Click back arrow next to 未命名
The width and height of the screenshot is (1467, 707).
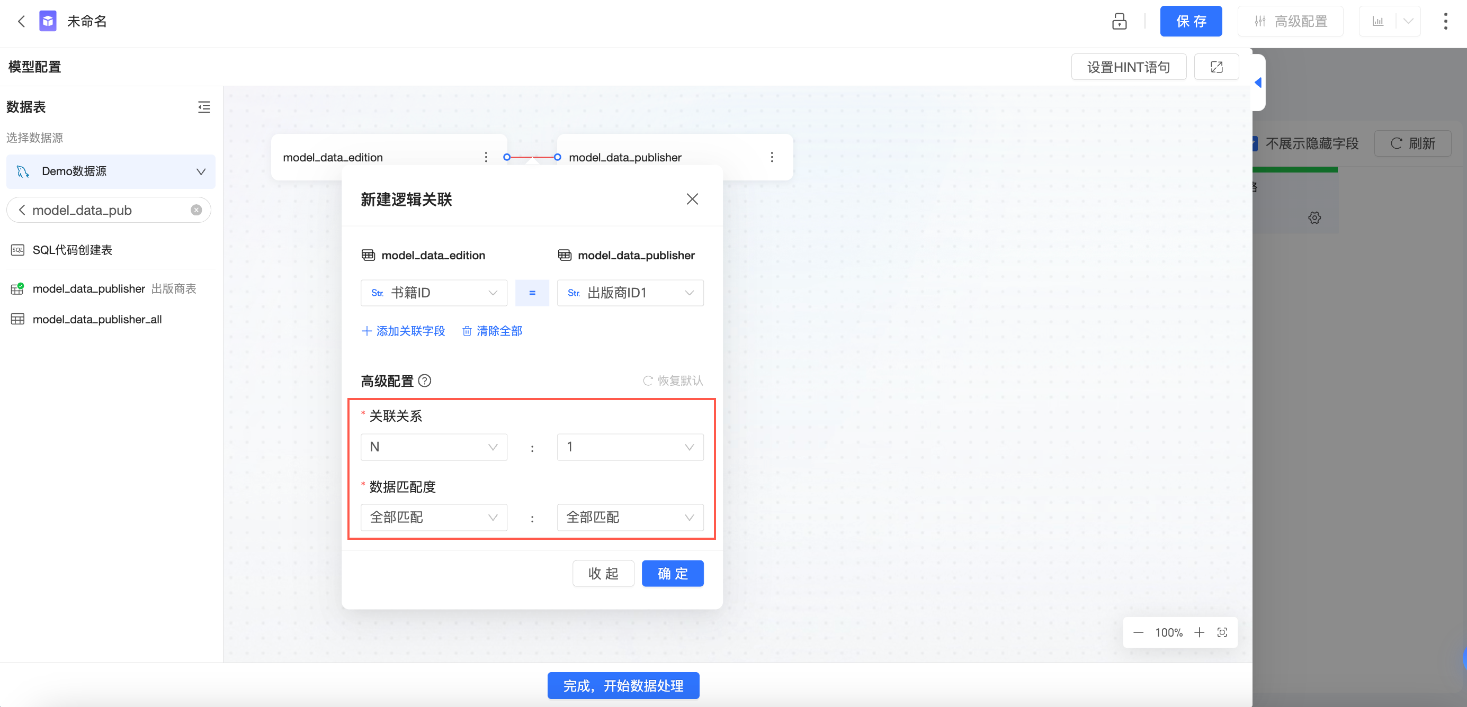click(22, 22)
